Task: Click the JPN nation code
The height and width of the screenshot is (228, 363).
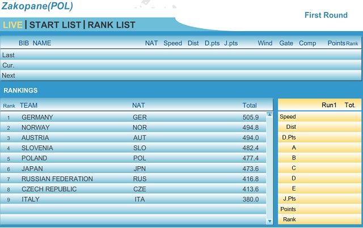Action: pos(140,169)
